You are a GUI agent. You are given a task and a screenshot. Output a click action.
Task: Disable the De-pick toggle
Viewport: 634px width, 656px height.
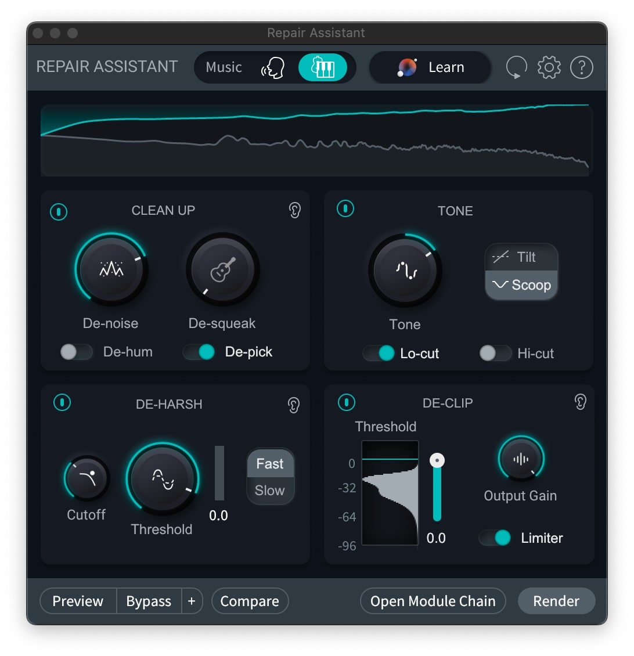point(200,352)
